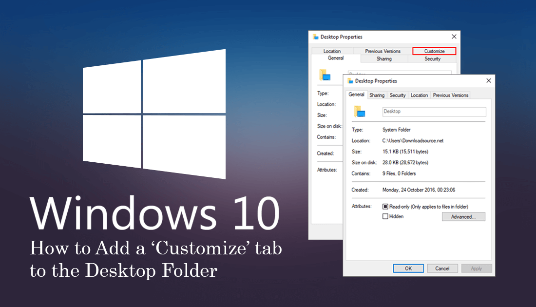Click the 'Size on disk:' label in the back window
Image resolution: width=536 pixels, height=307 pixels.
click(x=329, y=126)
